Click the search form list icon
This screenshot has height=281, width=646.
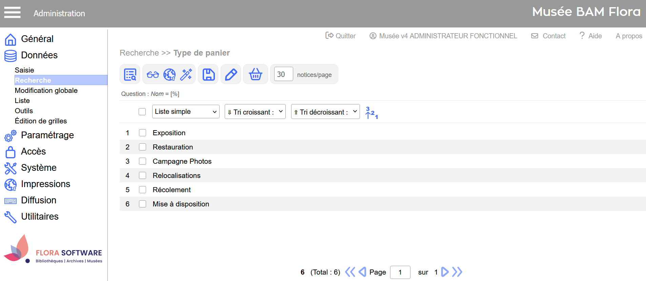coord(130,74)
